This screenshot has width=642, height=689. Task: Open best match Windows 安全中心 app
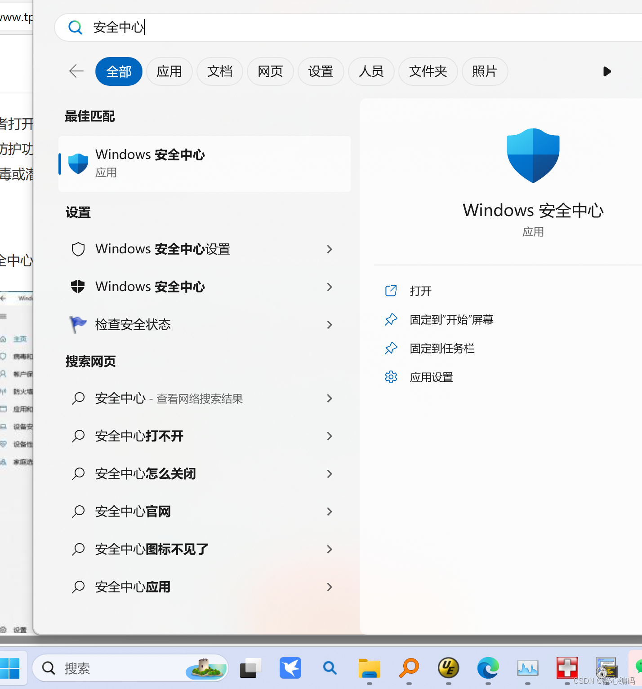point(205,164)
